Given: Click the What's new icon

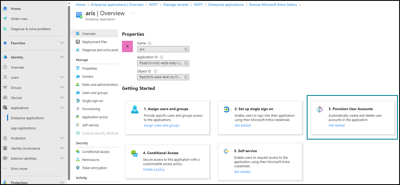Looking at the screenshot, I should pos(5,19).
